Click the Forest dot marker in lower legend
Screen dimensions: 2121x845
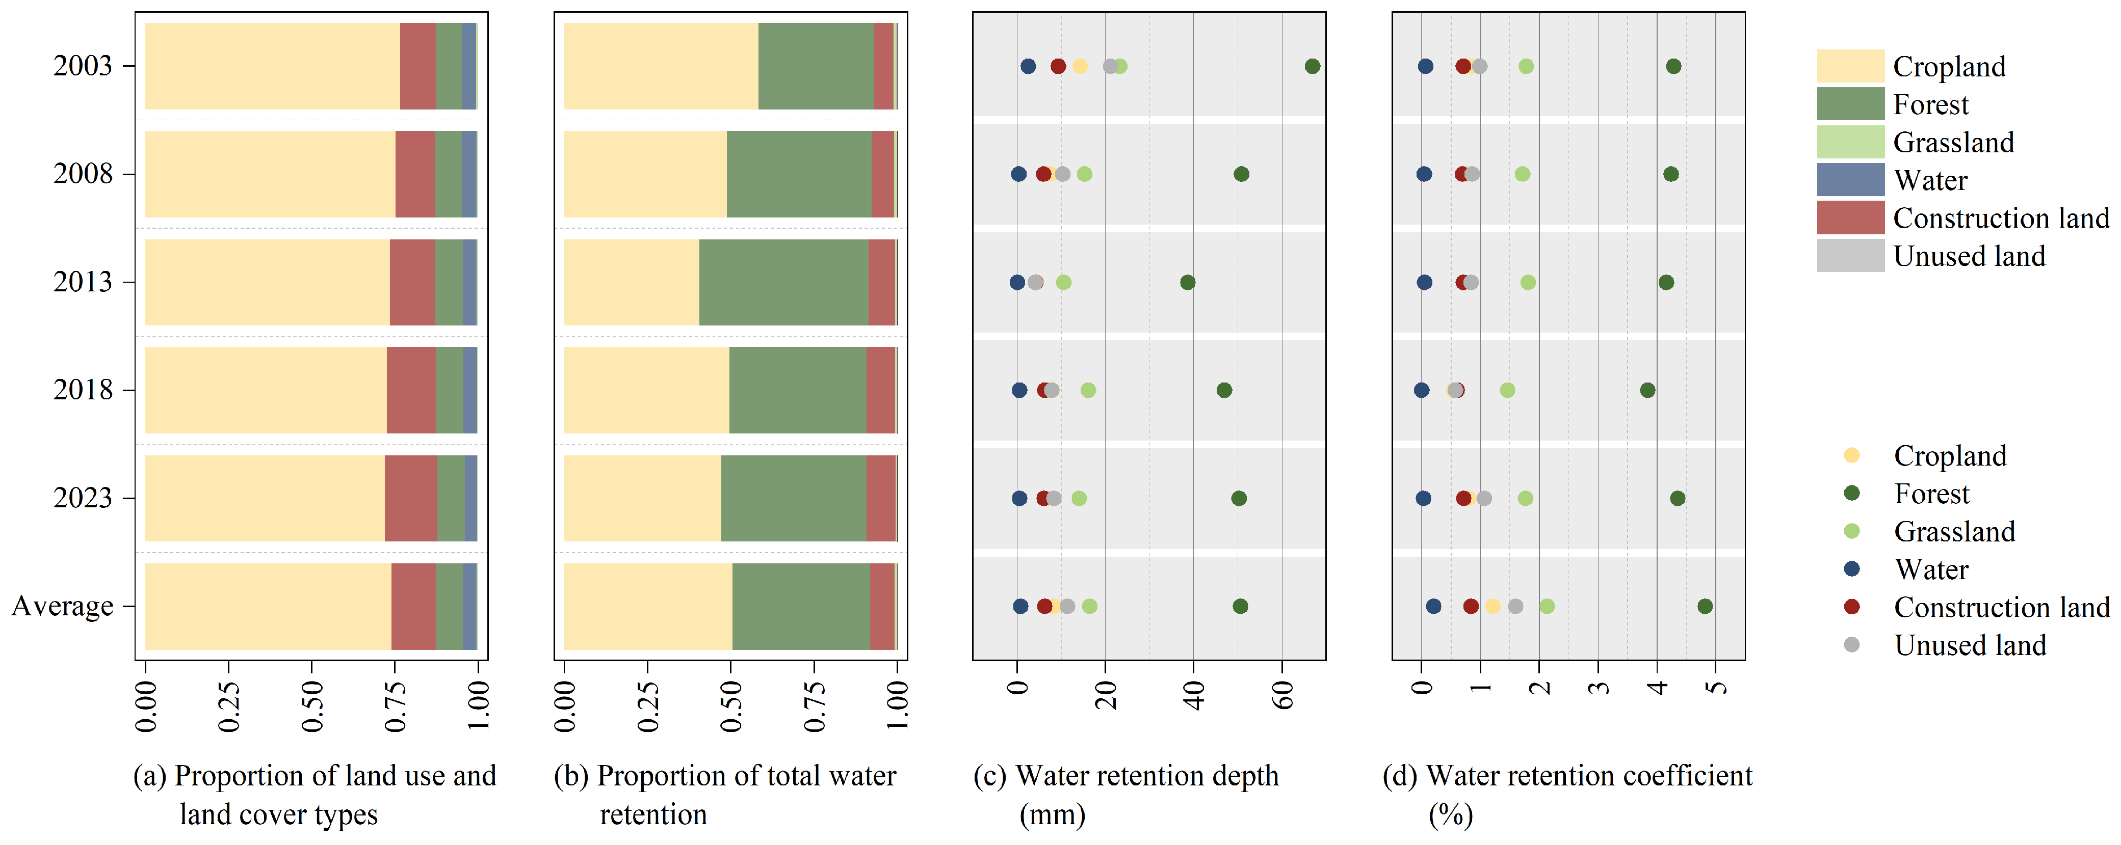click(1852, 493)
